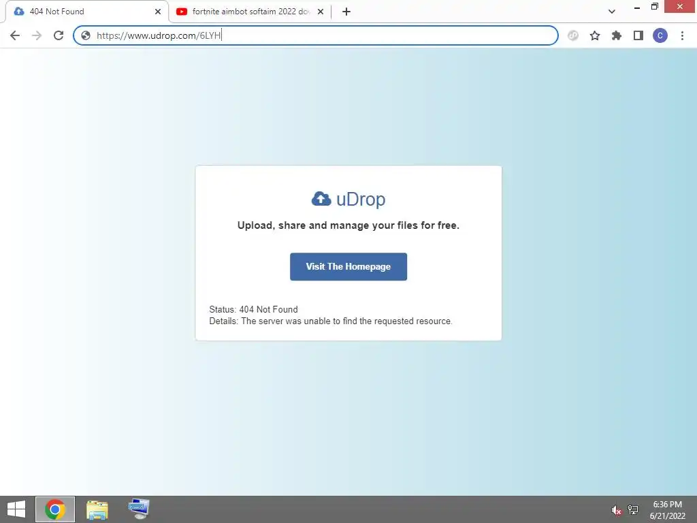Close the fortnite aimbot YouTube tab
This screenshot has height=523, width=697.
[321, 12]
